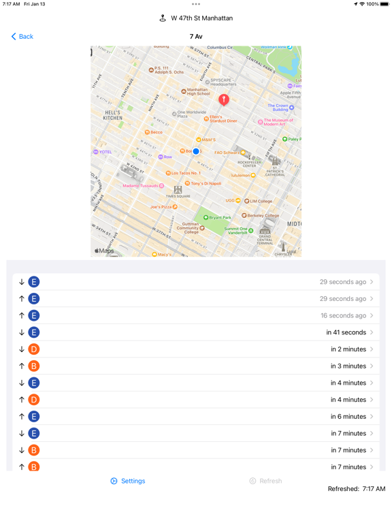The image size is (392, 523).
Task: Tap the Becco restaurant marker on map
Action: [147, 132]
